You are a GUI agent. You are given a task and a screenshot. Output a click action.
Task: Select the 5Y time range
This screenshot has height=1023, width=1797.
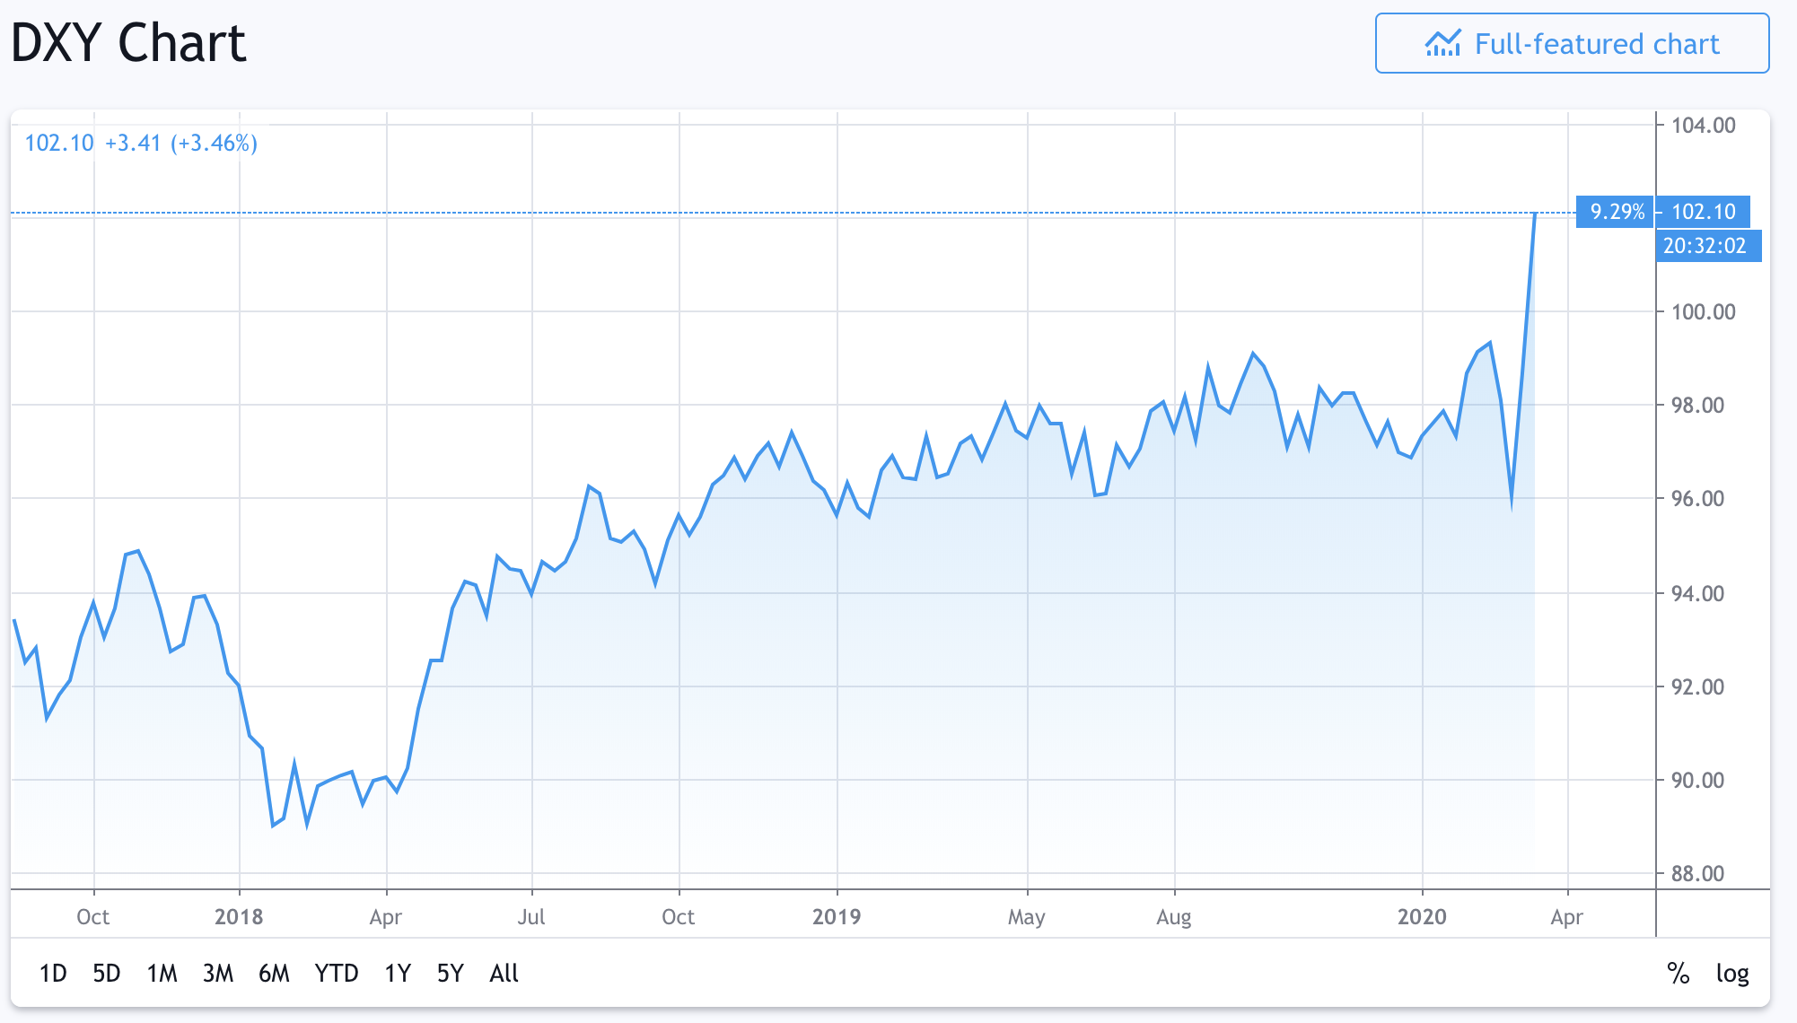pos(450,973)
